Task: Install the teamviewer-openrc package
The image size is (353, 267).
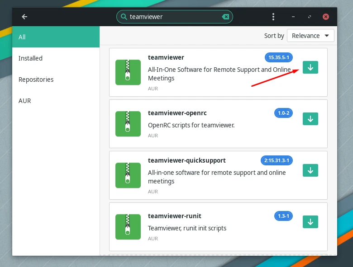Action: (x=310, y=119)
